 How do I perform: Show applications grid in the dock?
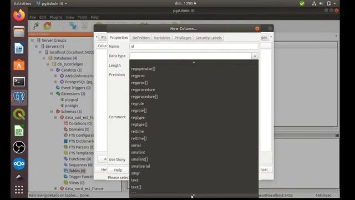(19, 189)
